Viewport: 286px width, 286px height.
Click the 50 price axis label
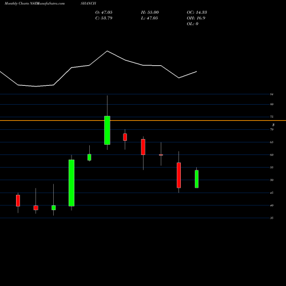[x=272, y=180]
